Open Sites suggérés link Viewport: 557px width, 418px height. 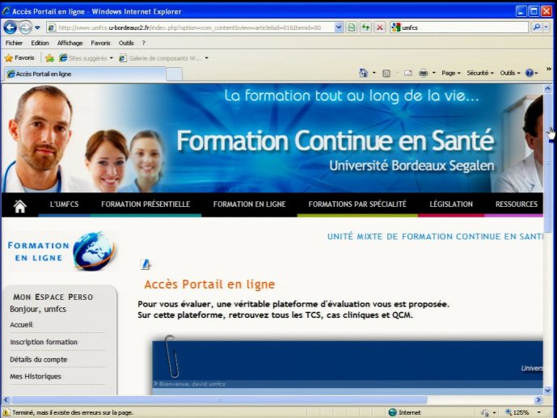(86, 58)
